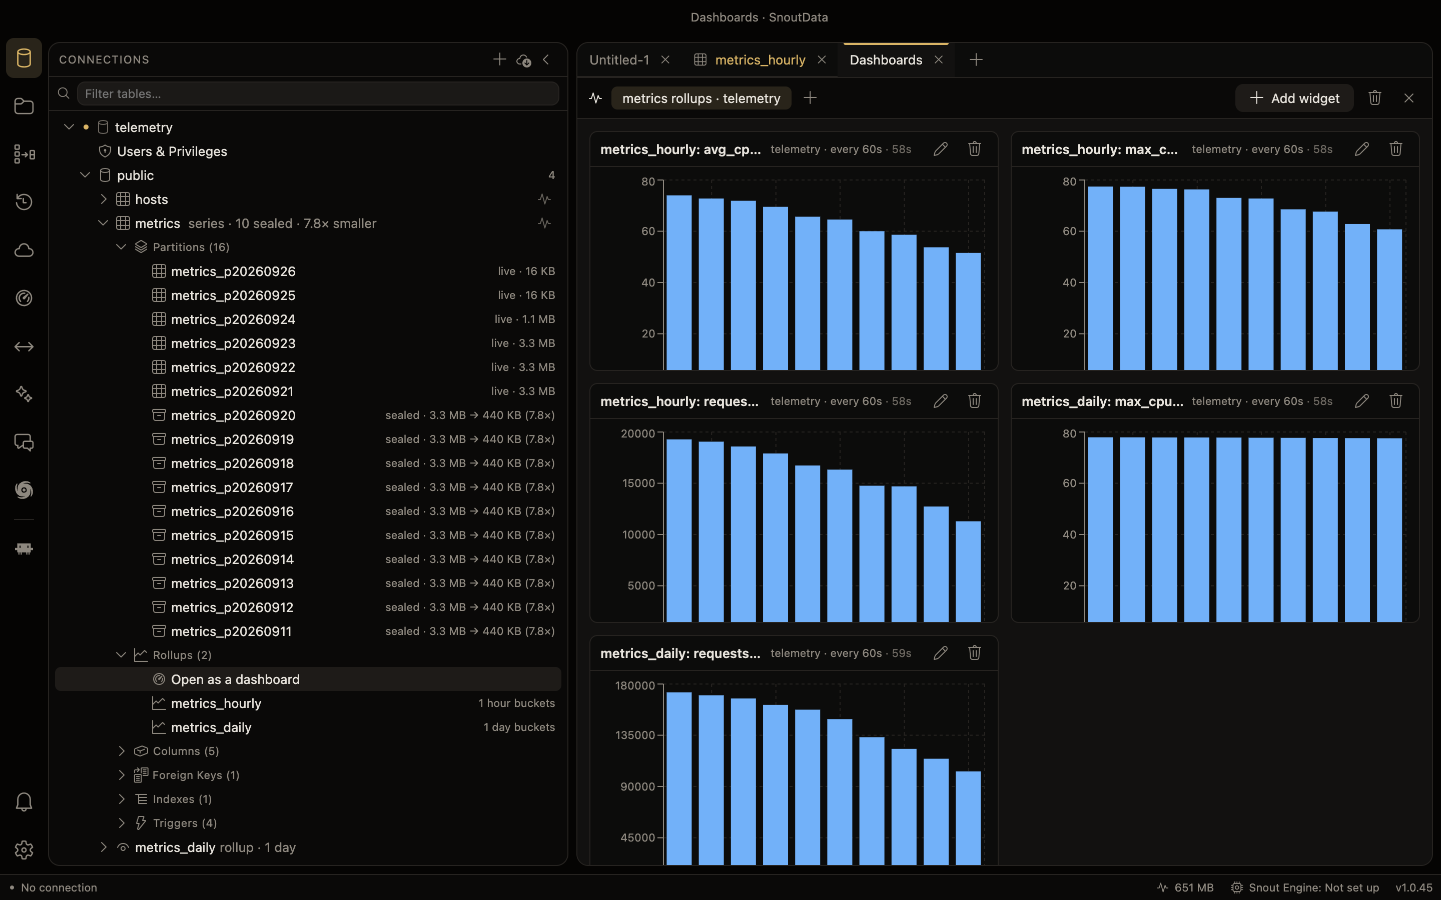Screen dimensions: 1441x900
Task: Open the robot icon in left sidebar
Action: pyautogui.click(x=24, y=549)
